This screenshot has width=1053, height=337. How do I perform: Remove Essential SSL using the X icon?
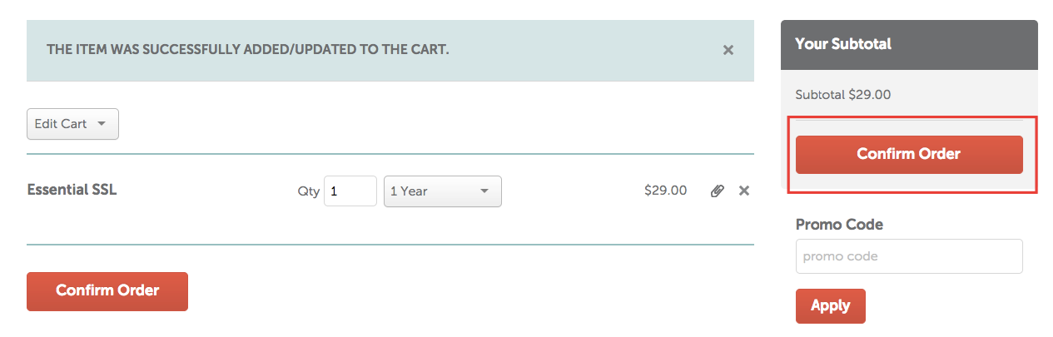(744, 191)
